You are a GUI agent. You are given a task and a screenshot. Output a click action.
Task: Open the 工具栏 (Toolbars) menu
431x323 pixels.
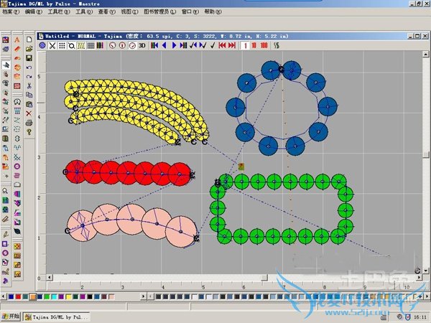[59, 11]
